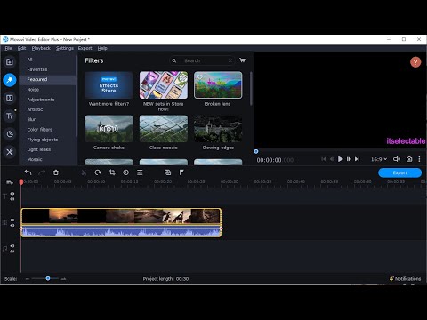Click the timeline Scale slider handle
This screenshot has width=427, height=320.
click(48, 278)
